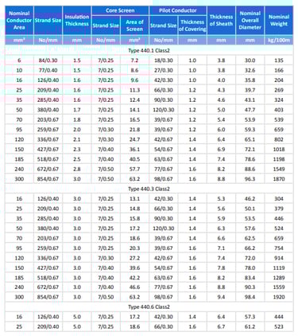Viewport: 298px width, 336px height.
Task: Click the nominal weight value '1119'
Action: pyautogui.click(x=279, y=268)
